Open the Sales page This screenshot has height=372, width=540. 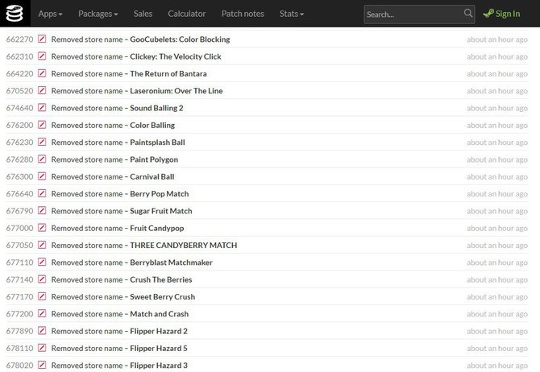143,14
